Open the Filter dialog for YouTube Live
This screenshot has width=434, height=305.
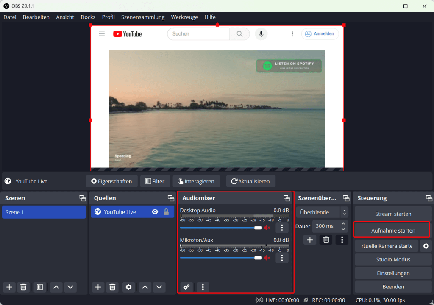coord(155,181)
